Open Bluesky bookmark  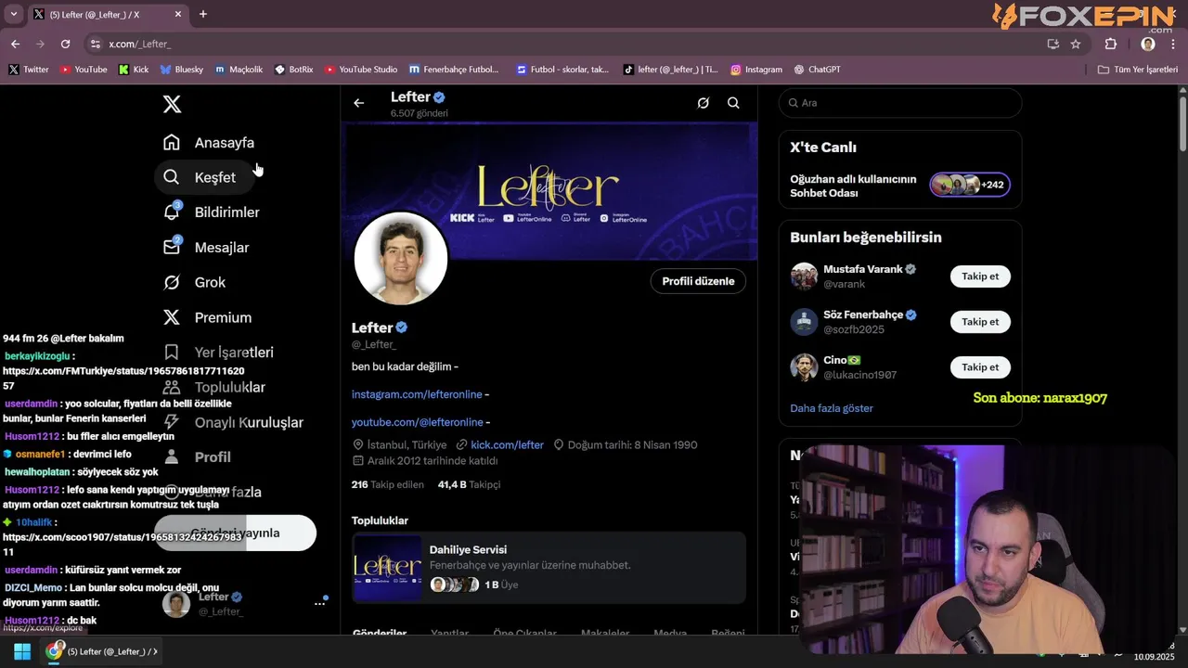coord(182,70)
